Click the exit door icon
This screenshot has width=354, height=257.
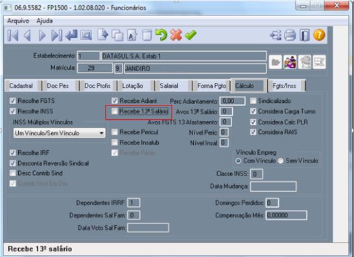pyautogui.click(x=305, y=35)
